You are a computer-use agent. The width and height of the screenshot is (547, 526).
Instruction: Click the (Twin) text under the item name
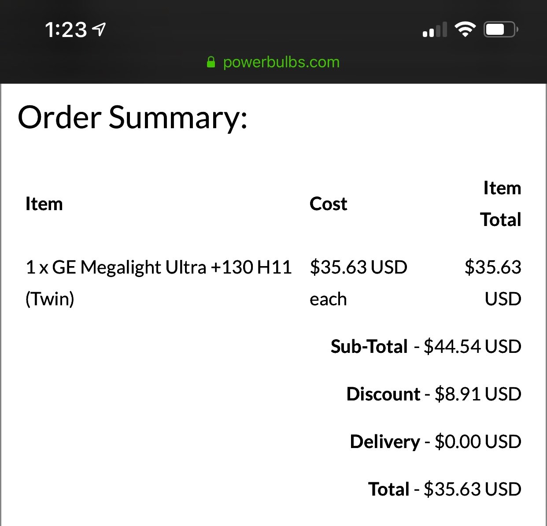(50, 299)
